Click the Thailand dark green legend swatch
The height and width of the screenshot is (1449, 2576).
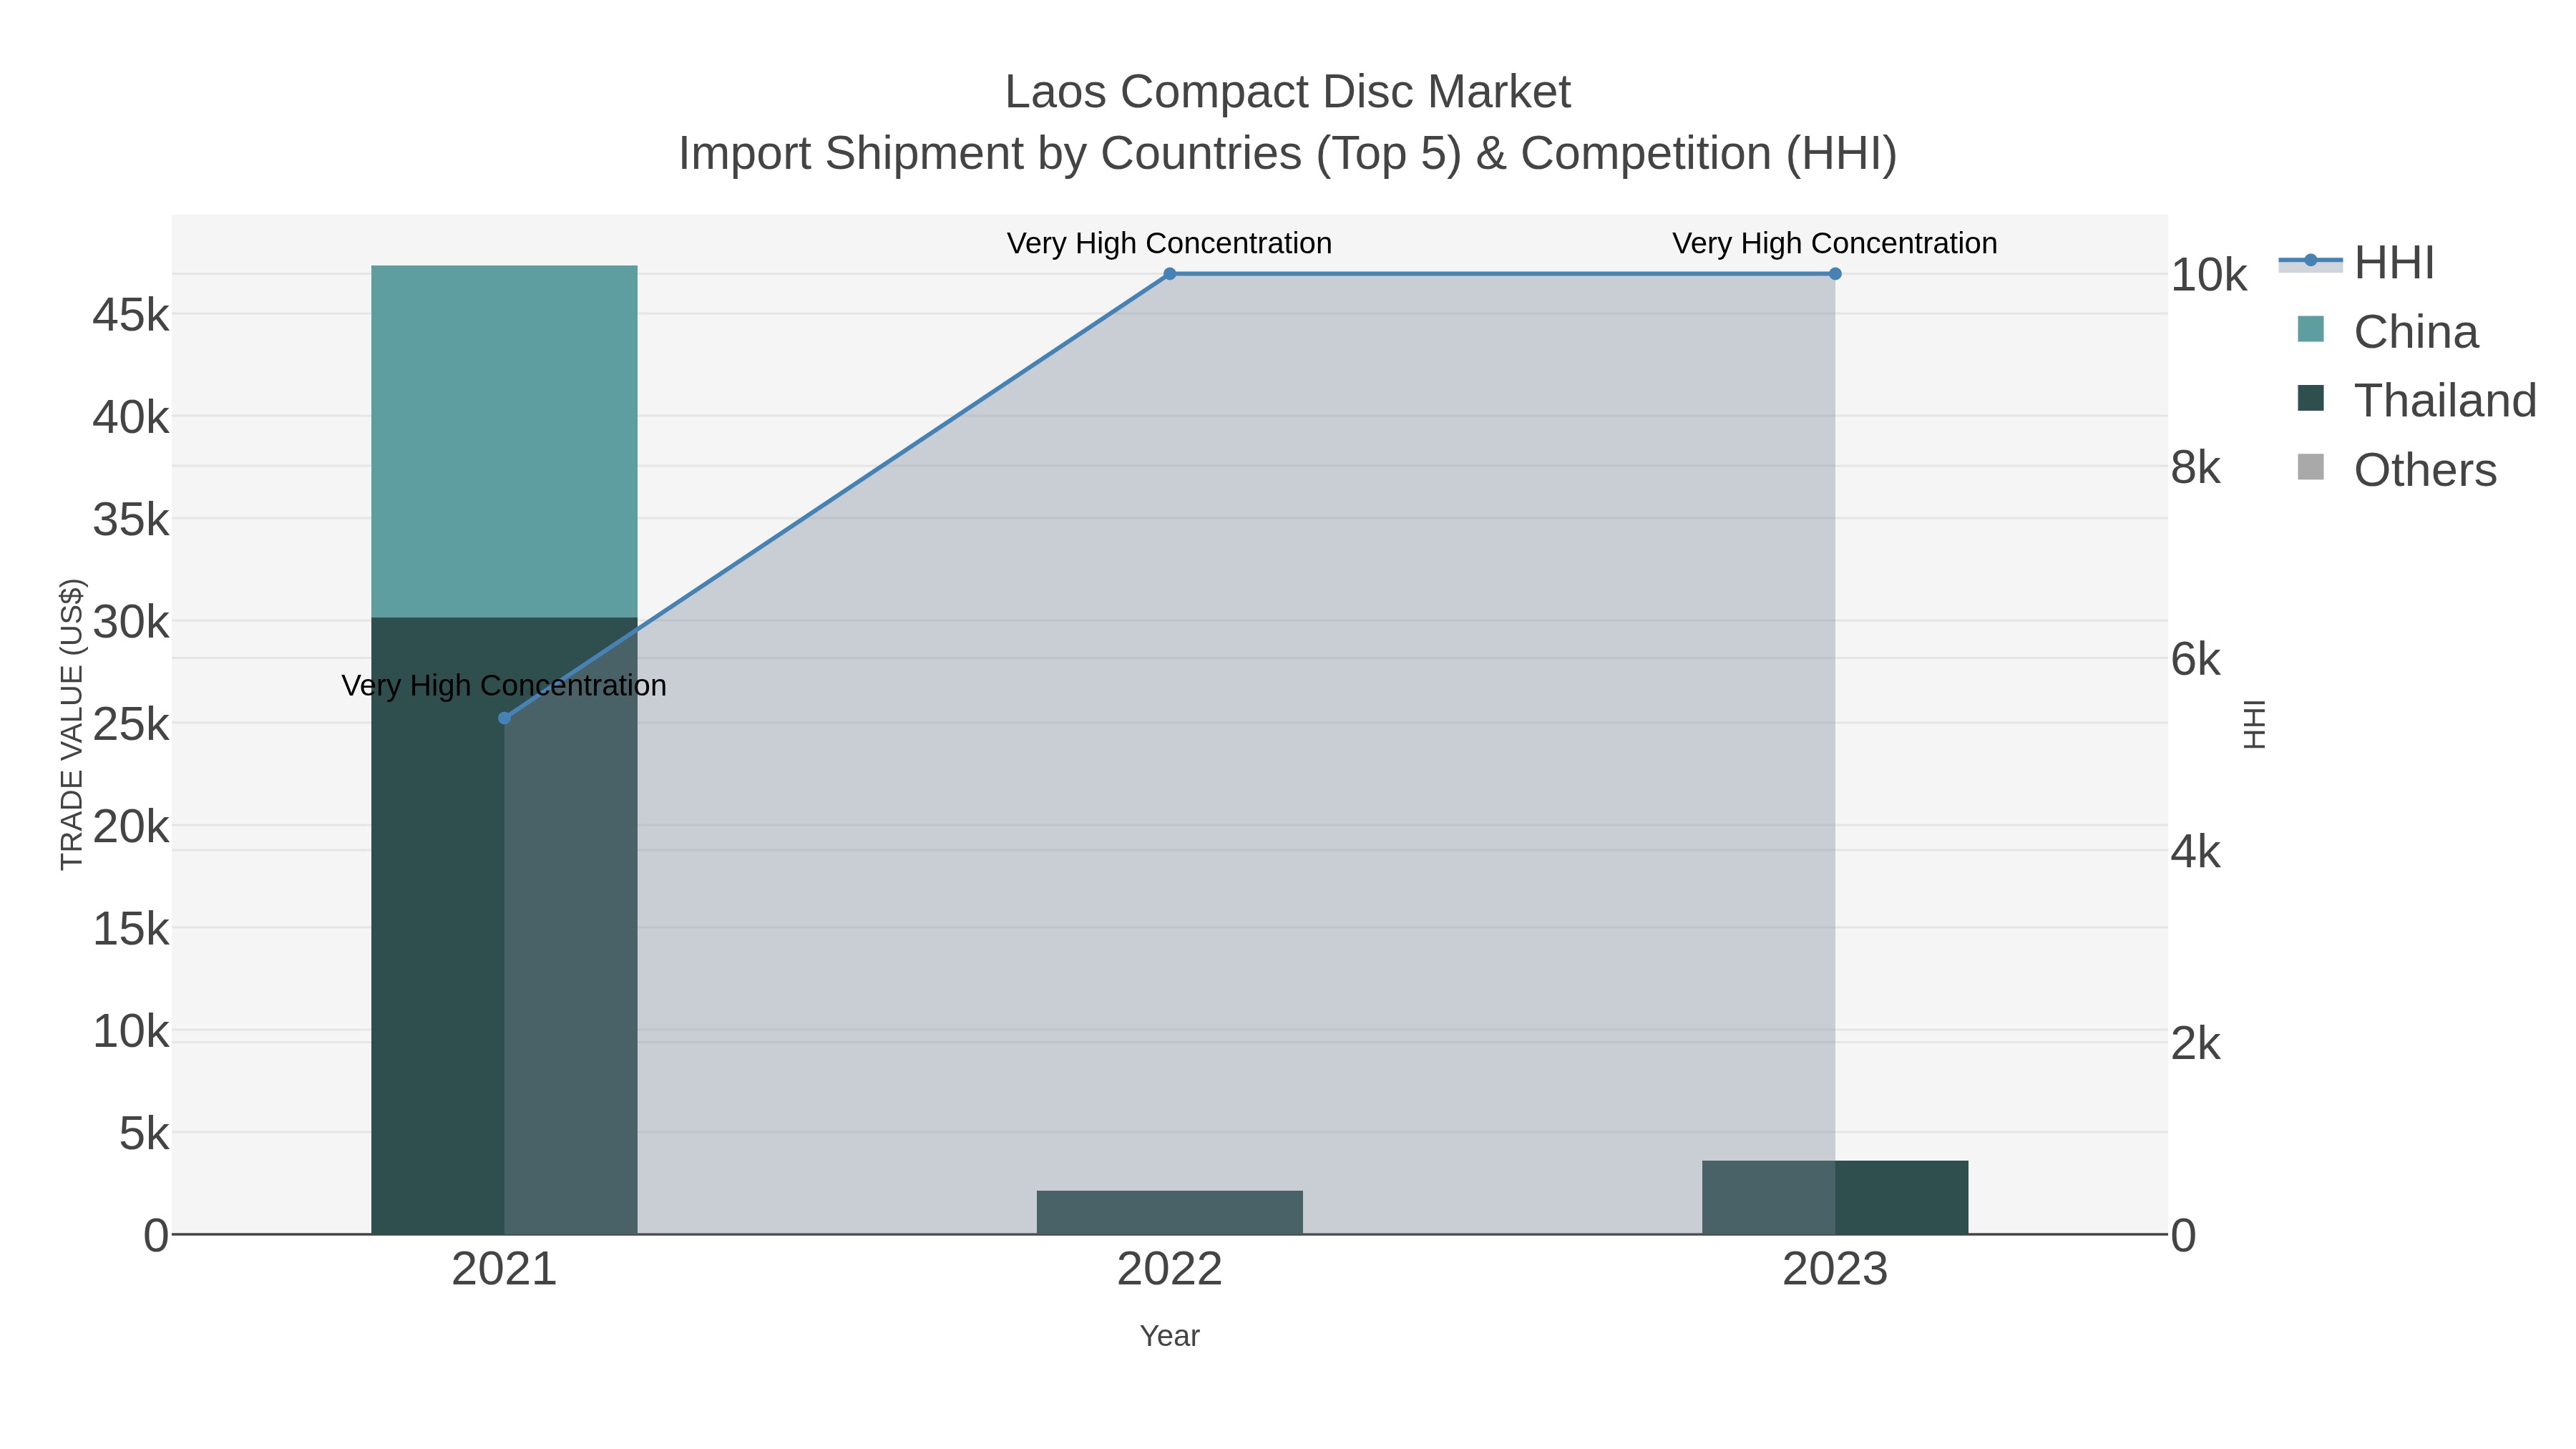point(2311,398)
